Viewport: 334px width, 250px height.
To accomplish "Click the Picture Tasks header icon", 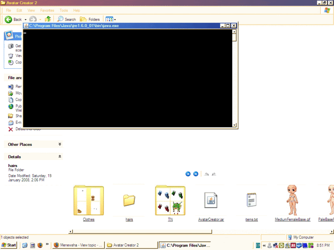I will pyautogui.click(x=9, y=35).
